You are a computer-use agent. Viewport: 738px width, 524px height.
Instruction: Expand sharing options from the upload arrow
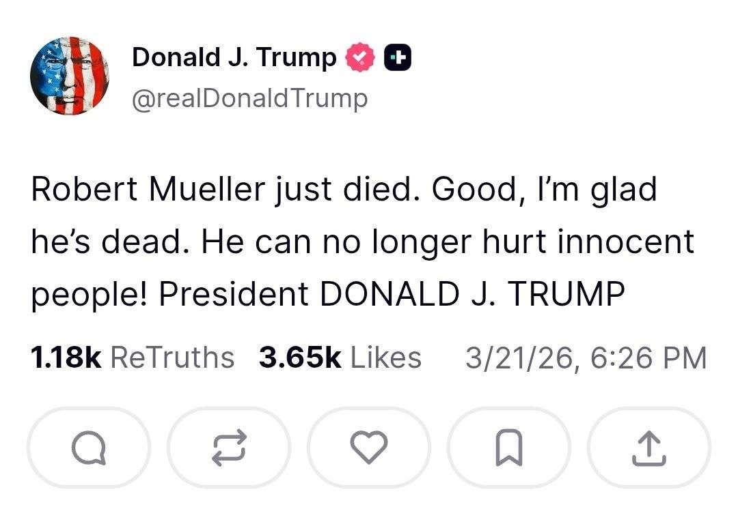tap(649, 448)
